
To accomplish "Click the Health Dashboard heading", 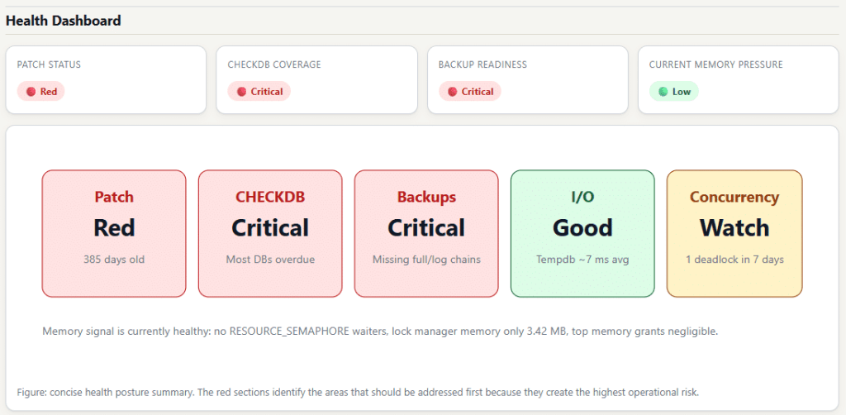I will 63,21.
